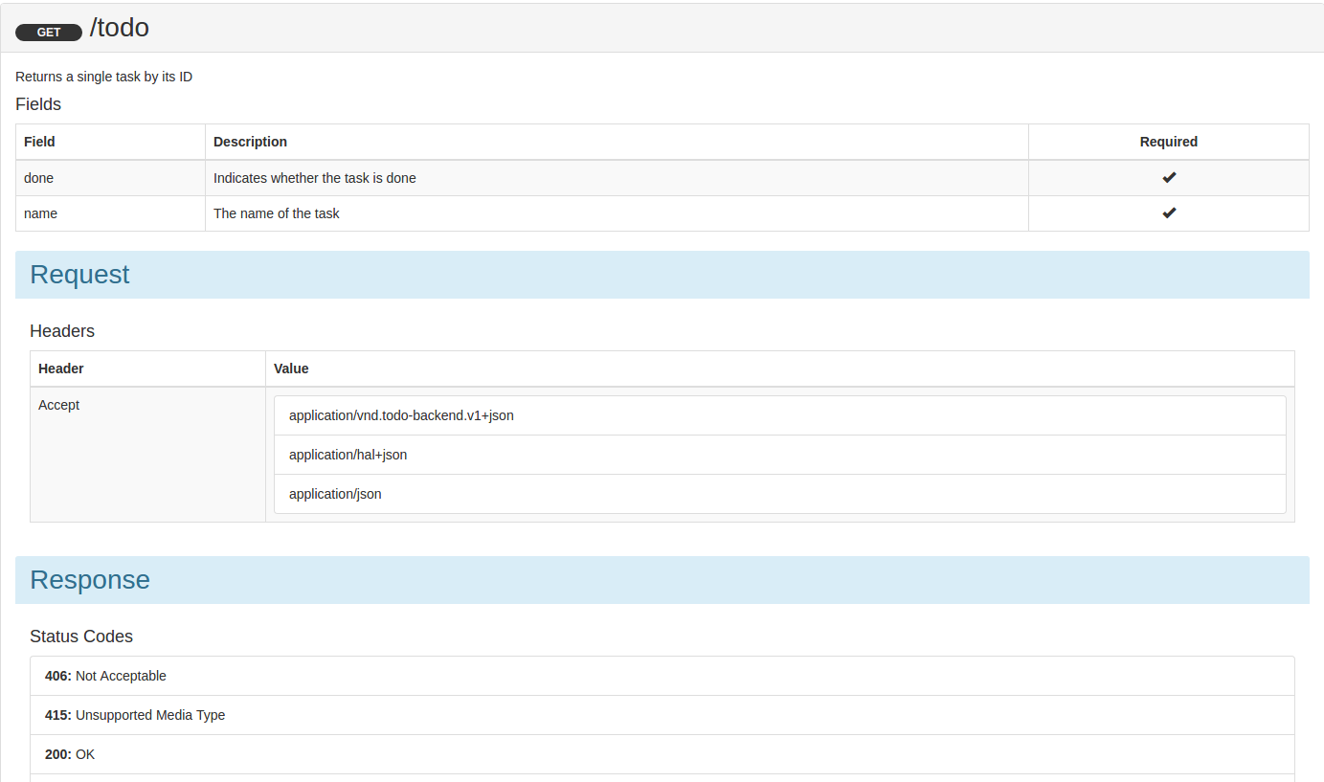
Task: Collapse the Response section header
Action: coord(662,580)
